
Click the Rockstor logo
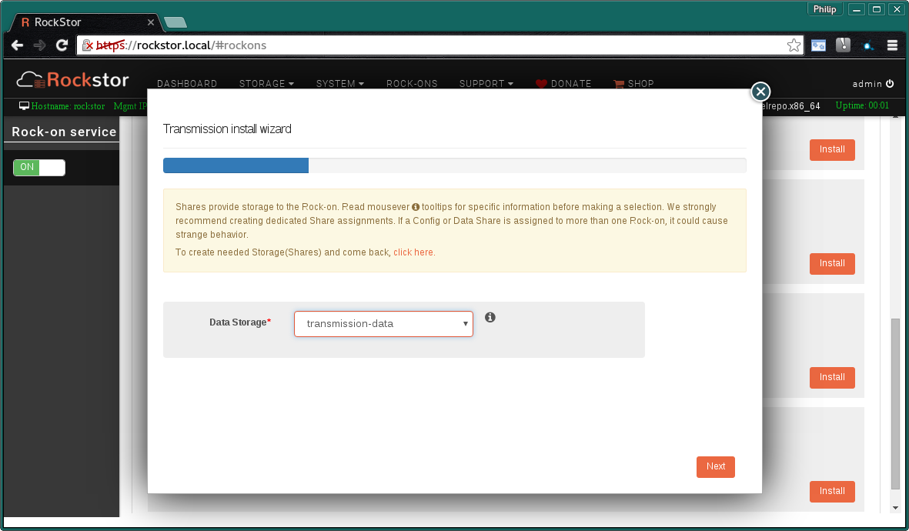(x=72, y=80)
